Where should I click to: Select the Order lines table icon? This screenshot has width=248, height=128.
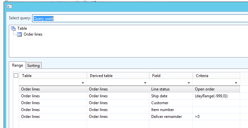click(x=19, y=34)
